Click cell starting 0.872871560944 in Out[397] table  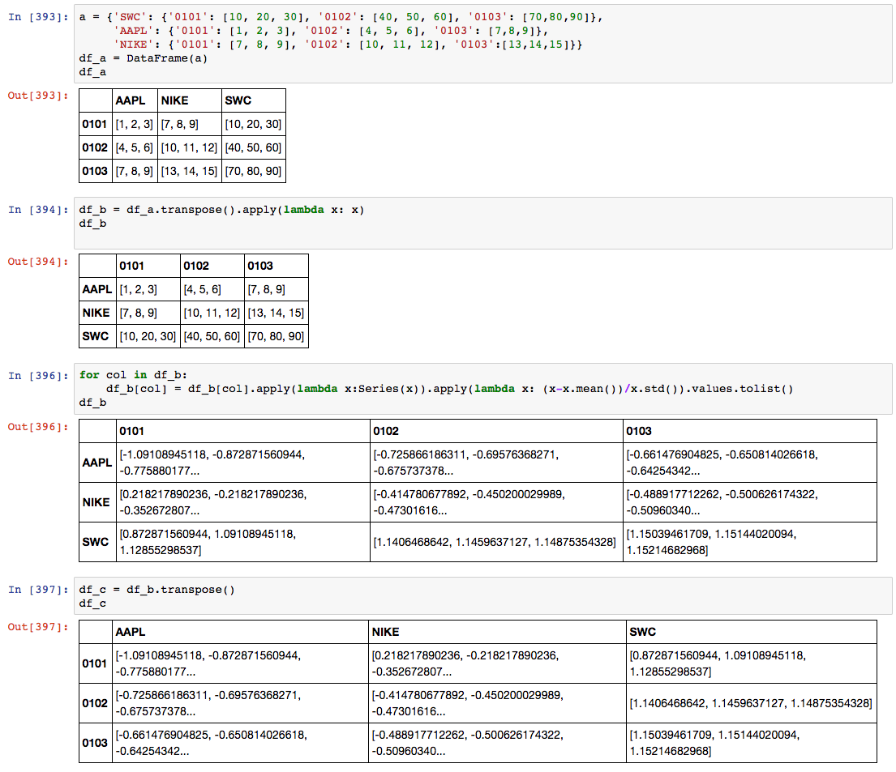point(752,663)
